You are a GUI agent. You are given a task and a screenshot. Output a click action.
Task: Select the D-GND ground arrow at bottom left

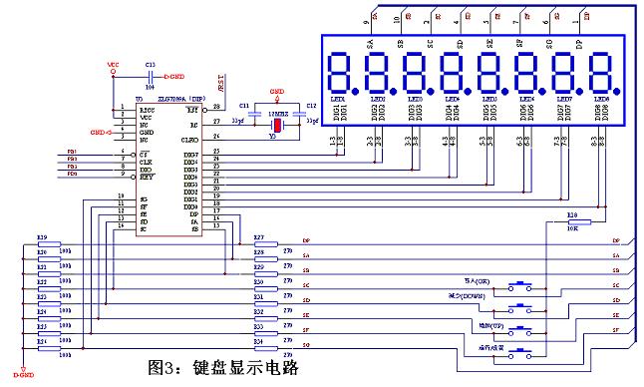pos(23,370)
